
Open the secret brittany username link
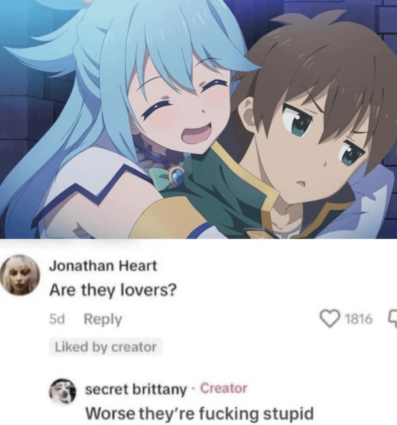click(136, 389)
